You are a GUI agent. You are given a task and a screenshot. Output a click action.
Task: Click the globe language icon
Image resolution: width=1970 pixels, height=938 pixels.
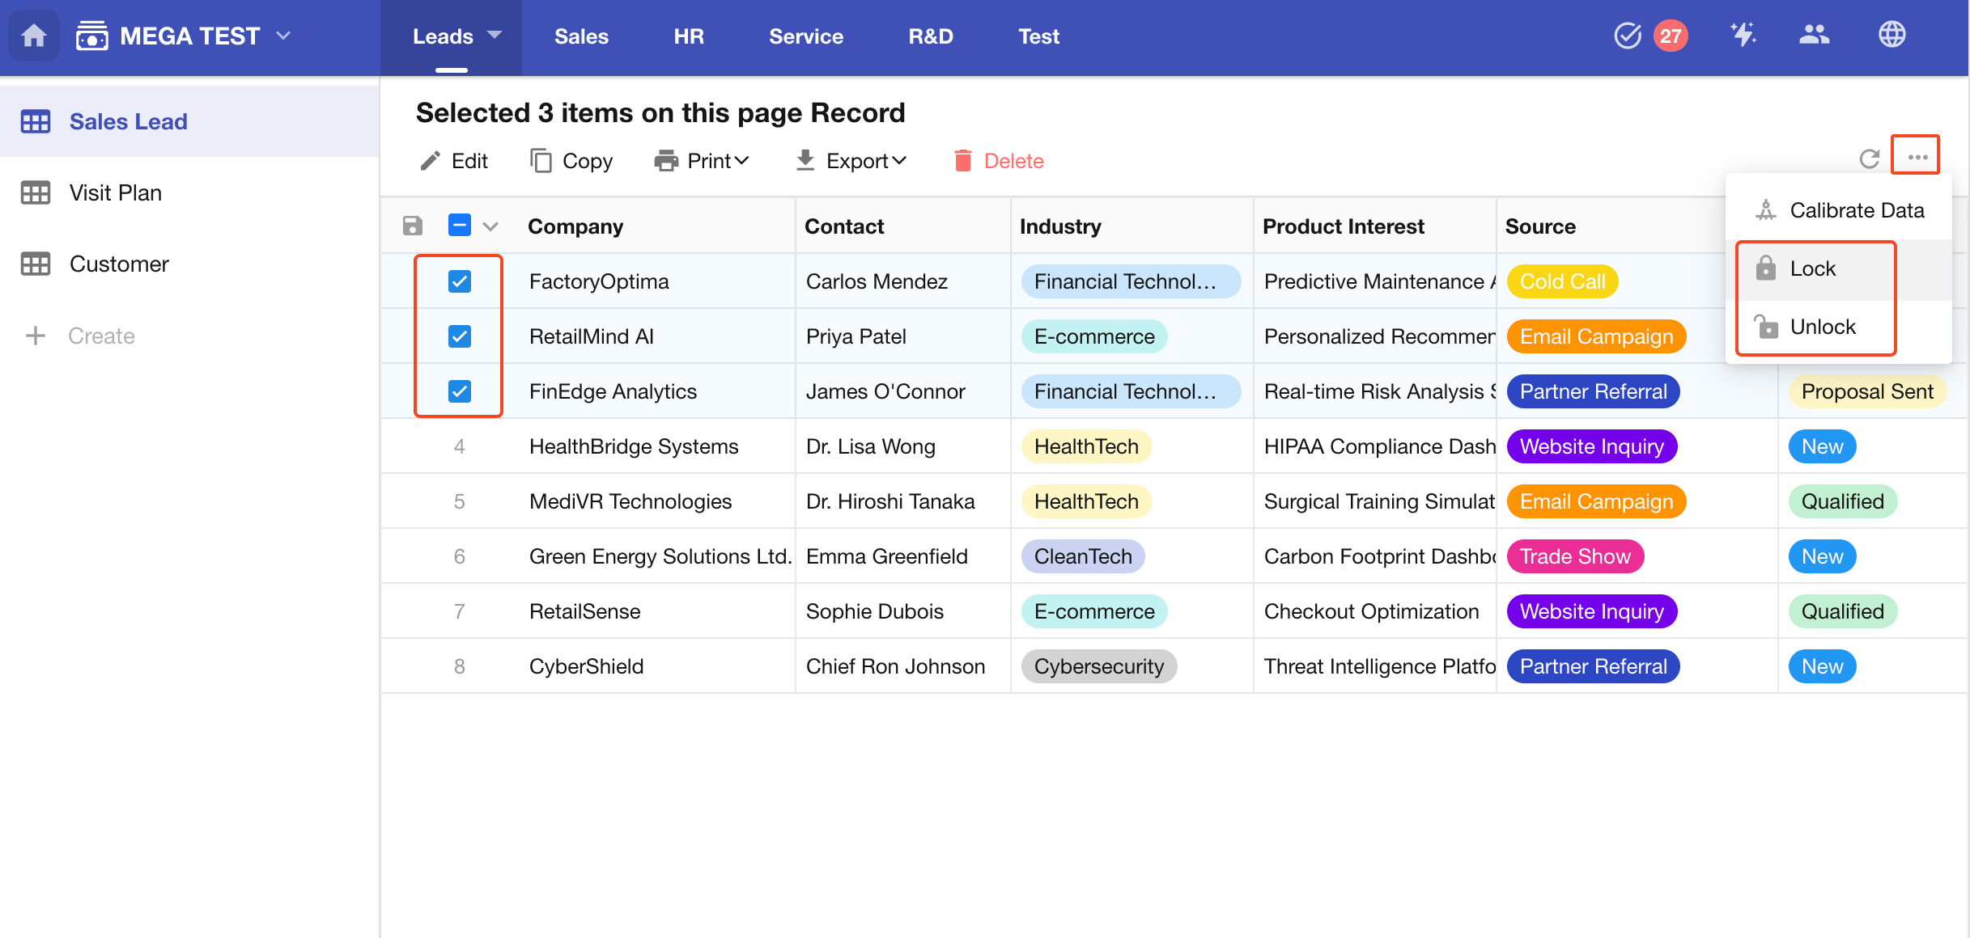1891,35
